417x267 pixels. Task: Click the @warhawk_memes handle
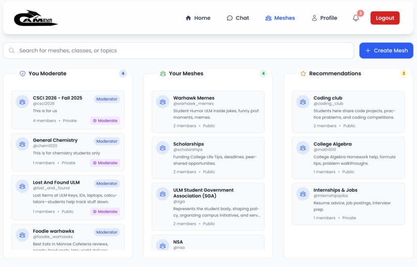click(193, 103)
